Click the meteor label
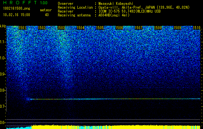This screenshot has height=129, width=203. [46, 10]
